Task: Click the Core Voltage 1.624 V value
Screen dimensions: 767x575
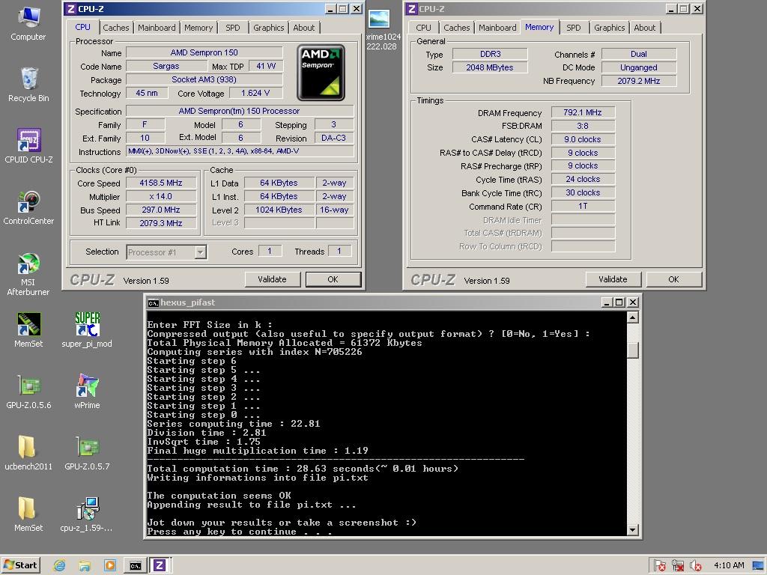Action: click(x=255, y=93)
